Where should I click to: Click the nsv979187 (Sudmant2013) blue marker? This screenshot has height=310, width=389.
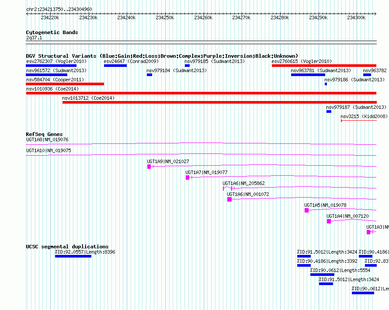pos(329,111)
